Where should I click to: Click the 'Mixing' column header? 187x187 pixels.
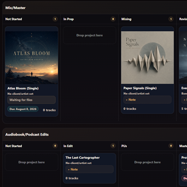[x=126, y=19]
